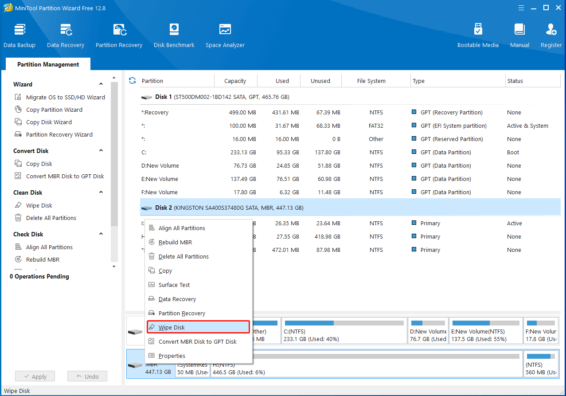Screen dimensions: 566x396
Task: Choose Align All Partitions from context menu
Action: tap(199, 228)
